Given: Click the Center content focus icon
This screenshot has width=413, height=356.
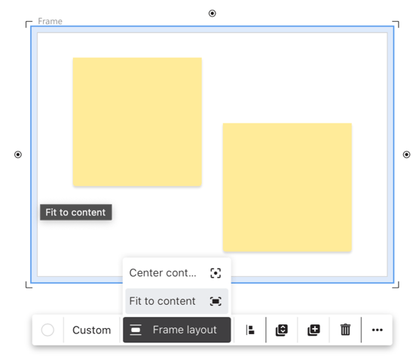Looking at the screenshot, I should 216,273.
